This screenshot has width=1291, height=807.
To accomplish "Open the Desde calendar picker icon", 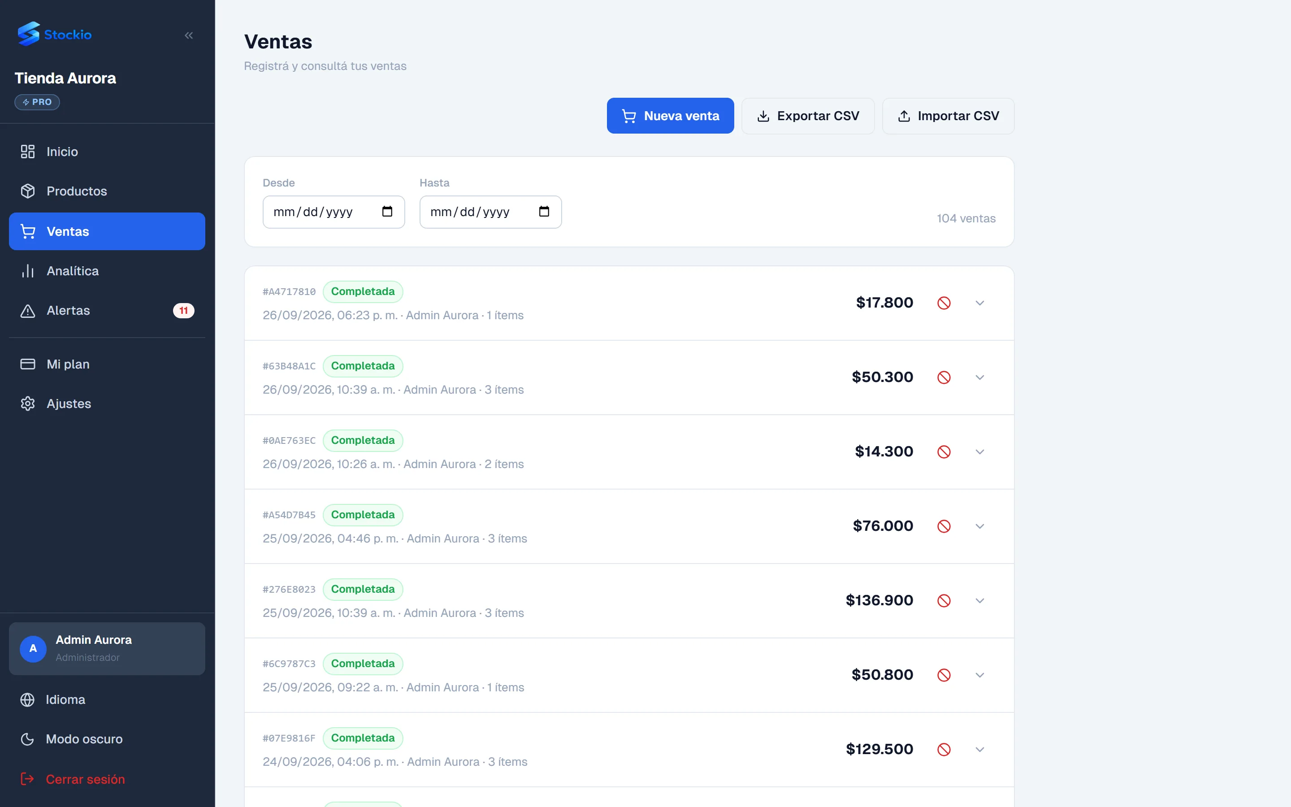I will pos(387,212).
